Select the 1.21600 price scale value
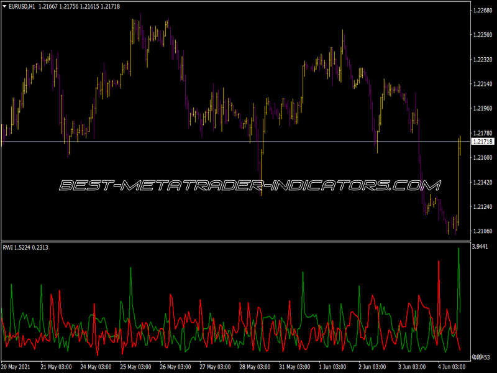497x373 pixels. tap(483, 158)
